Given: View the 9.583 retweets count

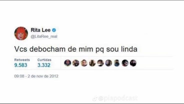Looking at the screenshot, I should pyautogui.click(x=21, y=65).
